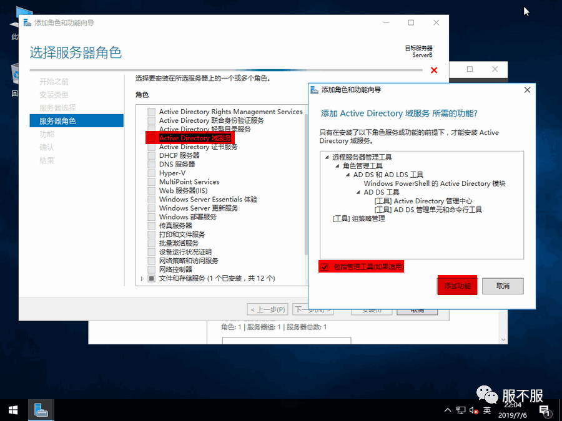Select the 服务器角色 wizard step

point(76,121)
